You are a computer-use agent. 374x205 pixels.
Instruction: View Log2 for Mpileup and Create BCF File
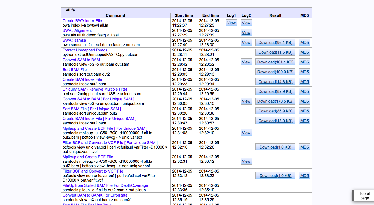click(x=246, y=161)
